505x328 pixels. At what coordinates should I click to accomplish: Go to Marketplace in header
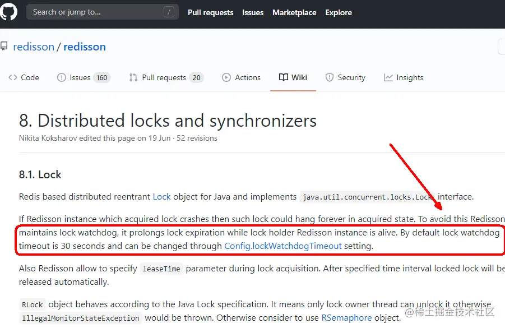click(294, 12)
